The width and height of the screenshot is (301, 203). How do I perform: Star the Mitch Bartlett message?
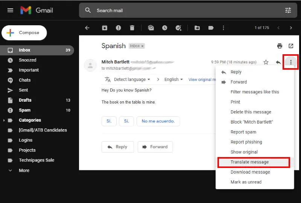[x=266, y=62]
